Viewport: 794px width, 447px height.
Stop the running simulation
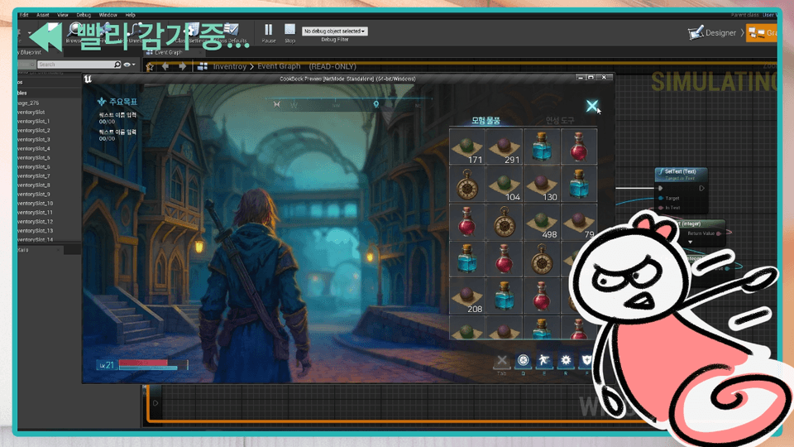[x=289, y=32]
